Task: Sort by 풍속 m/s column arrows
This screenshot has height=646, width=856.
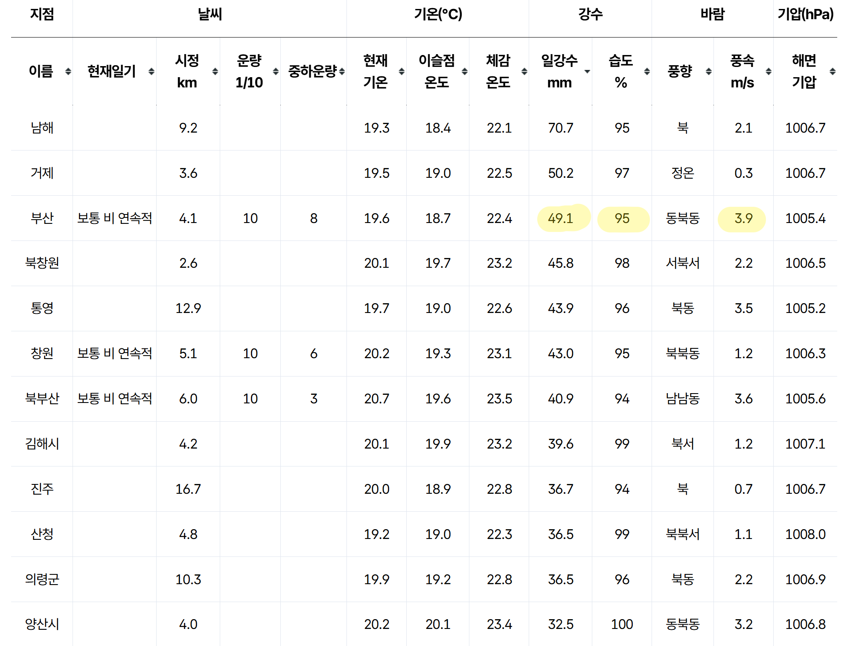Action: (x=769, y=72)
